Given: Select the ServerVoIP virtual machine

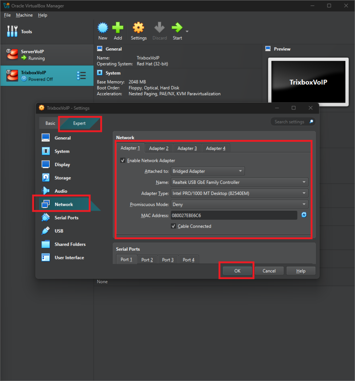Looking at the screenshot, I should point(47,55).
